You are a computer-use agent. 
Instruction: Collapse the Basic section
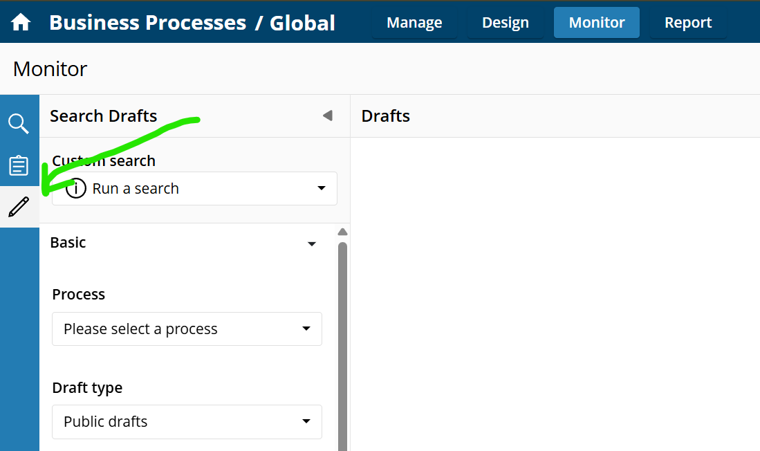tap(312, 243)
